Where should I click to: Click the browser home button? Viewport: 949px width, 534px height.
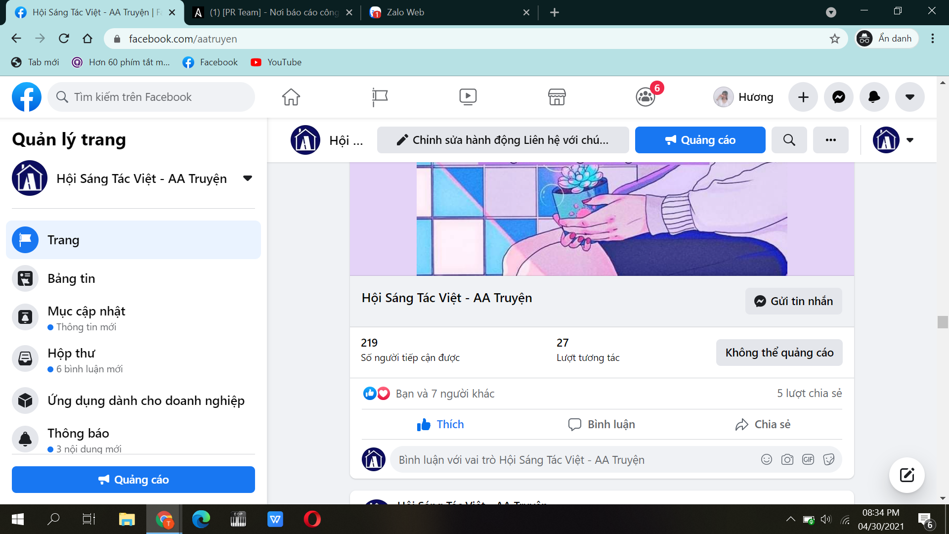87,39
